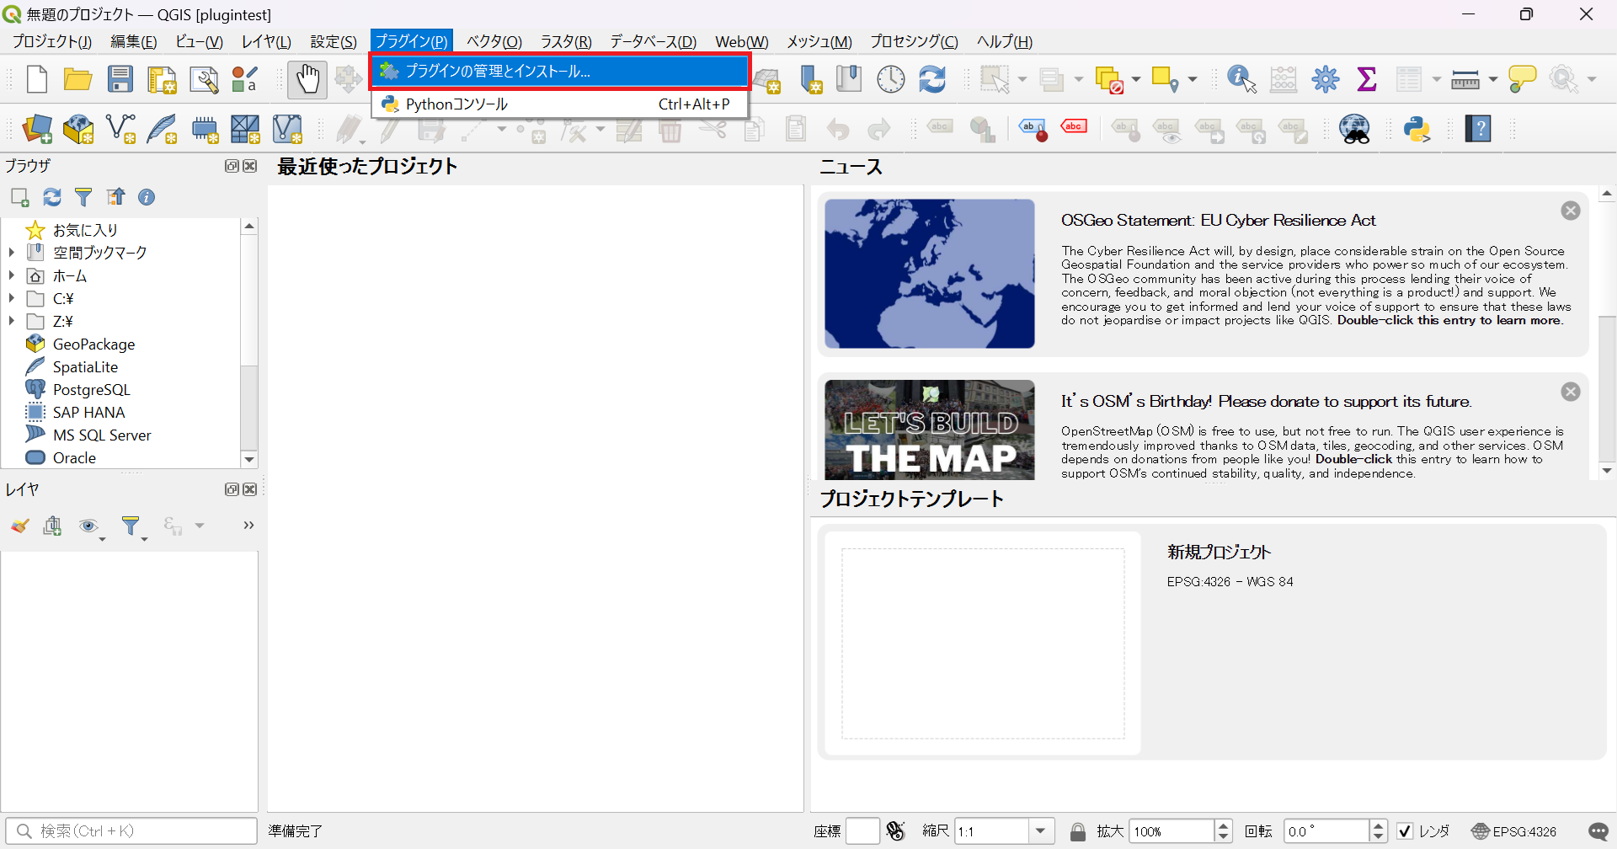Save the project with the floppy disk icon
The width and height of the screenshot is (1617, 849).
point(120,79)
